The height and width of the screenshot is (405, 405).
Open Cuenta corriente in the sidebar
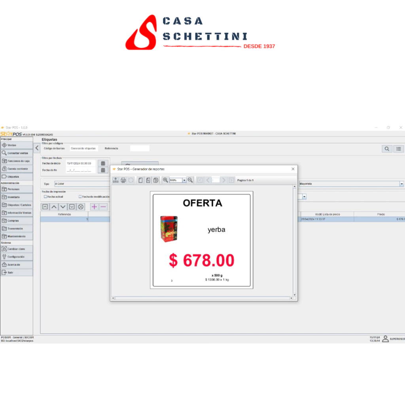coord(17,169)
